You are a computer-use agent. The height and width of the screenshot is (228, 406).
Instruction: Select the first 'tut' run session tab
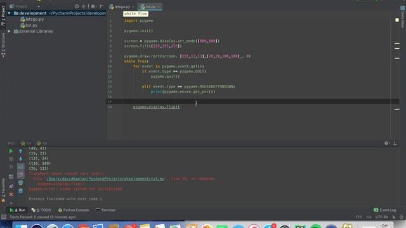tap(26, 143)
